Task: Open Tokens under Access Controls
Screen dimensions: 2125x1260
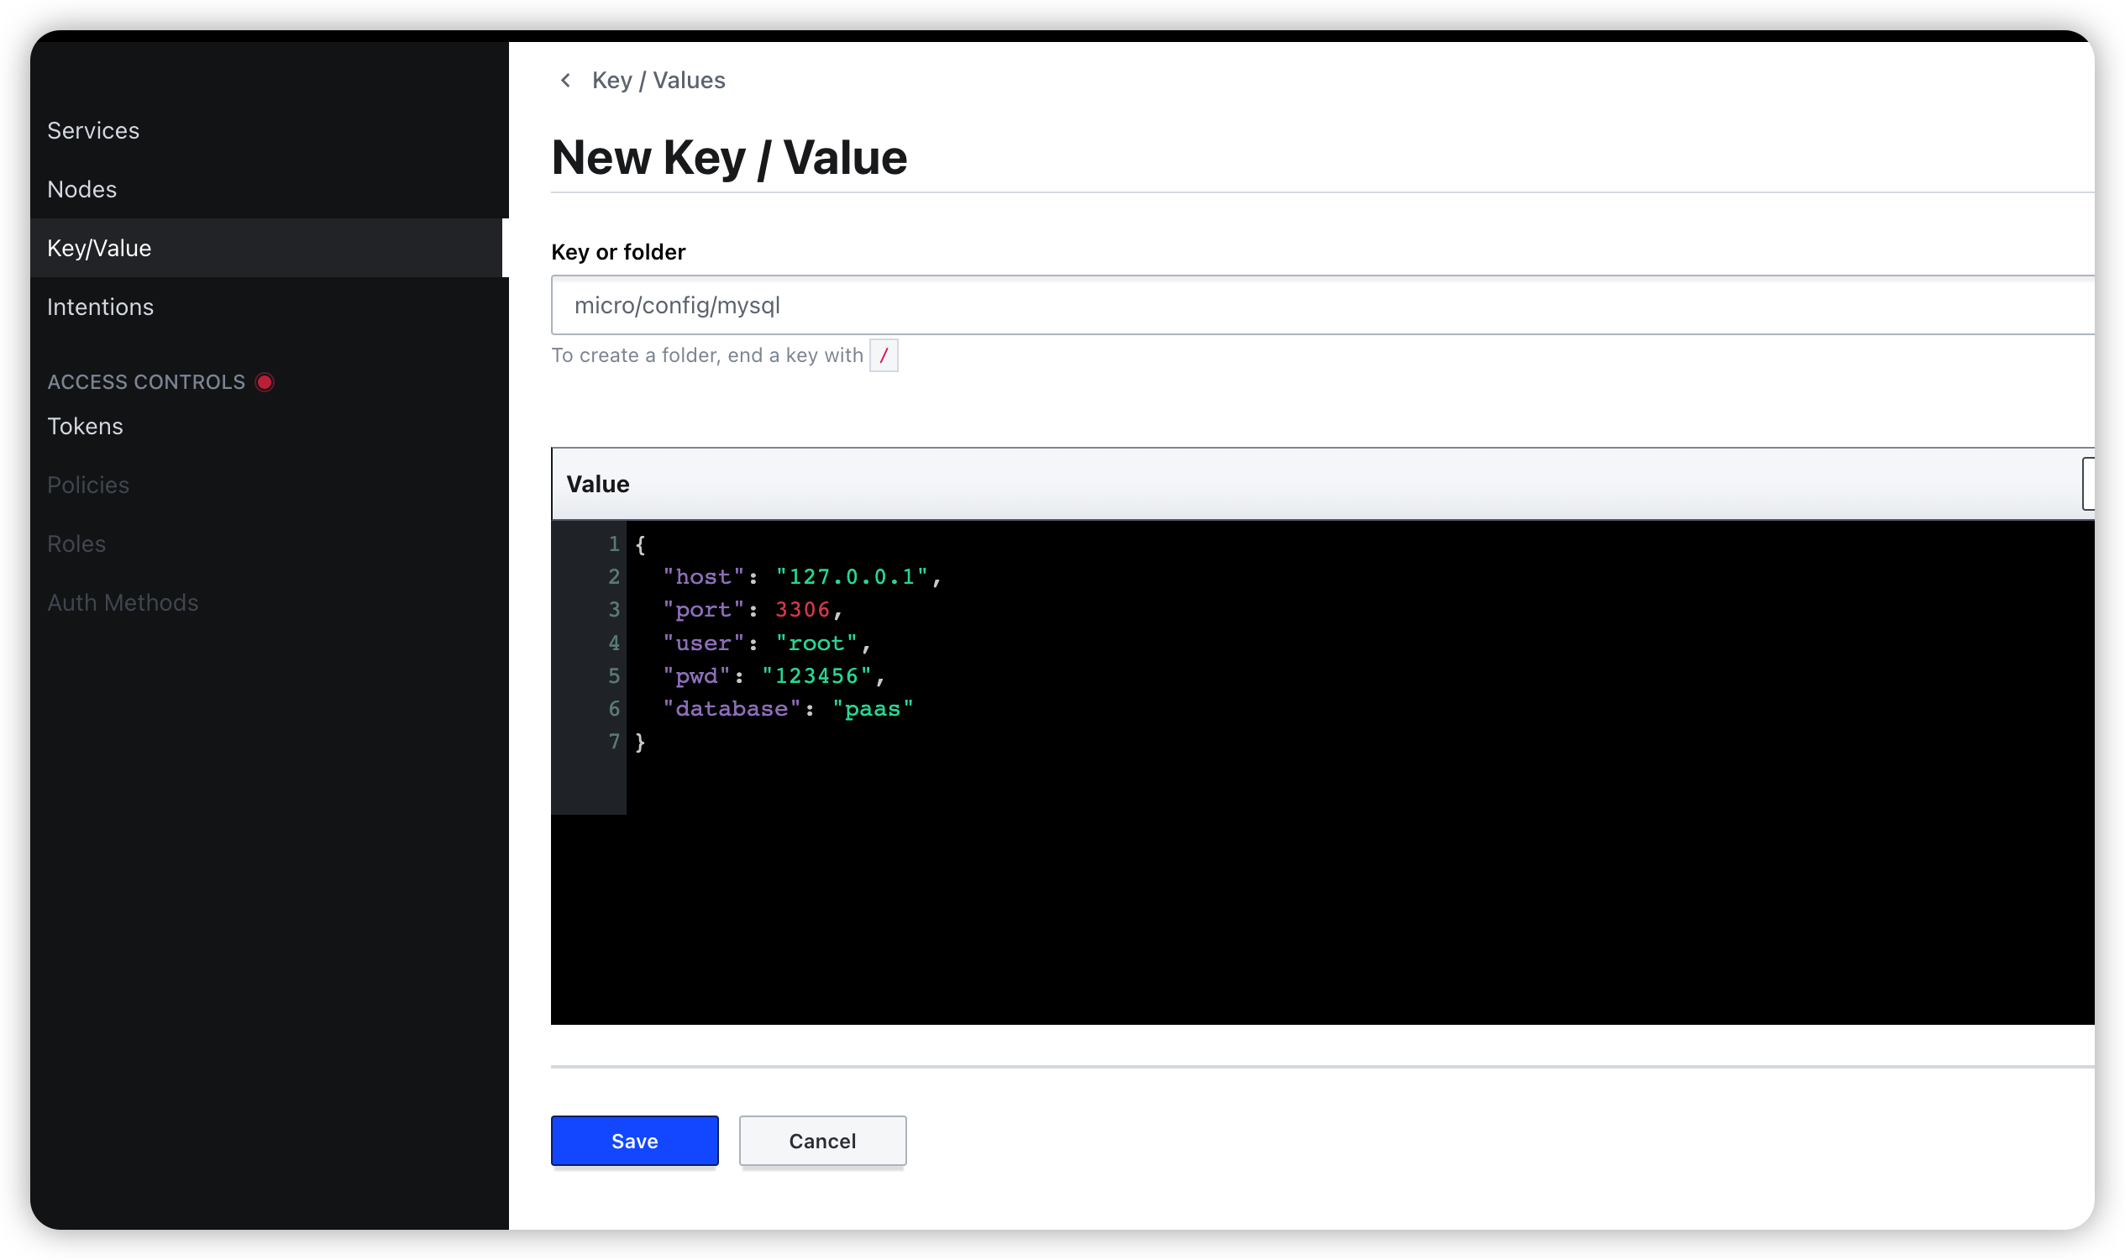Action: 85,425
